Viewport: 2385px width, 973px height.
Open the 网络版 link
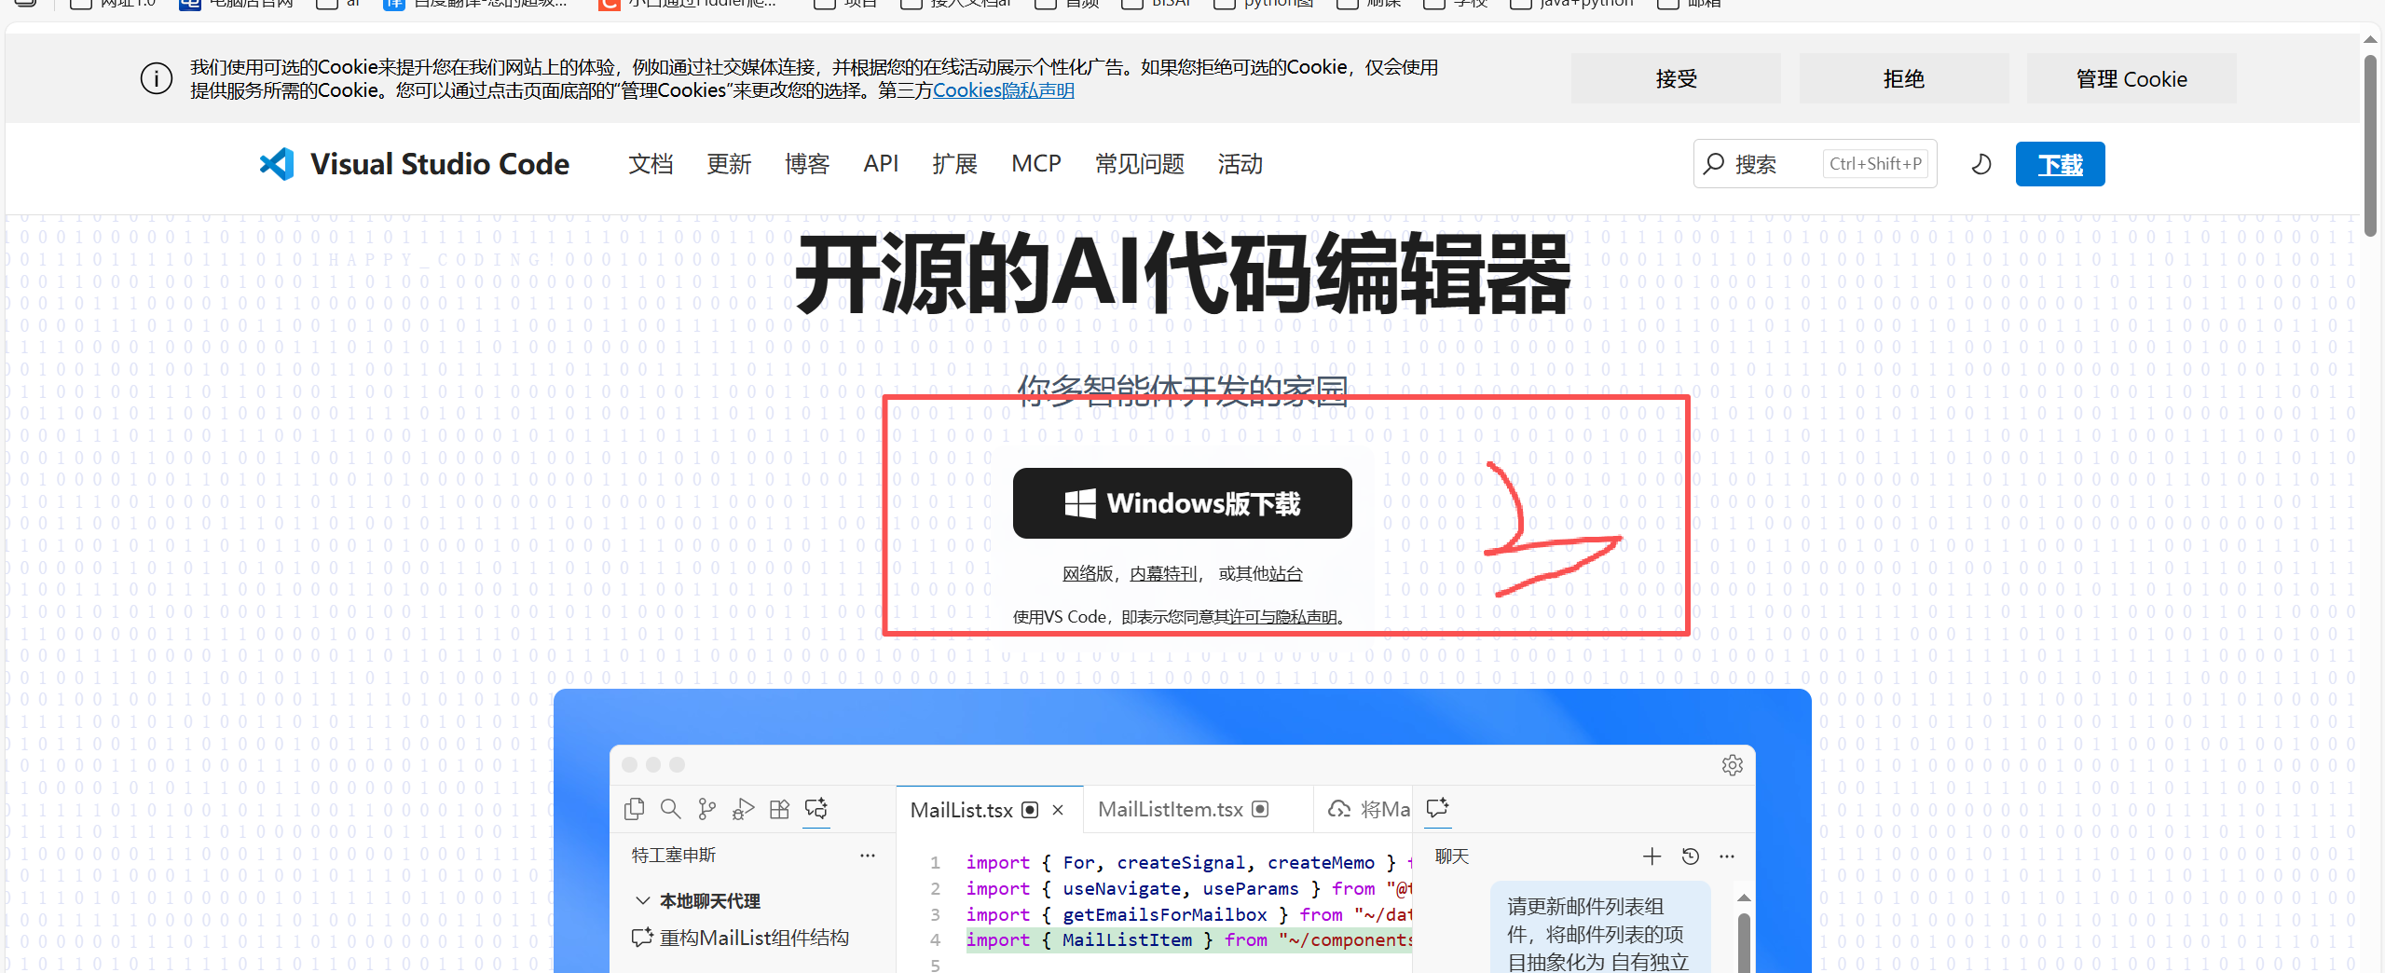click(x=1088, y=574)
